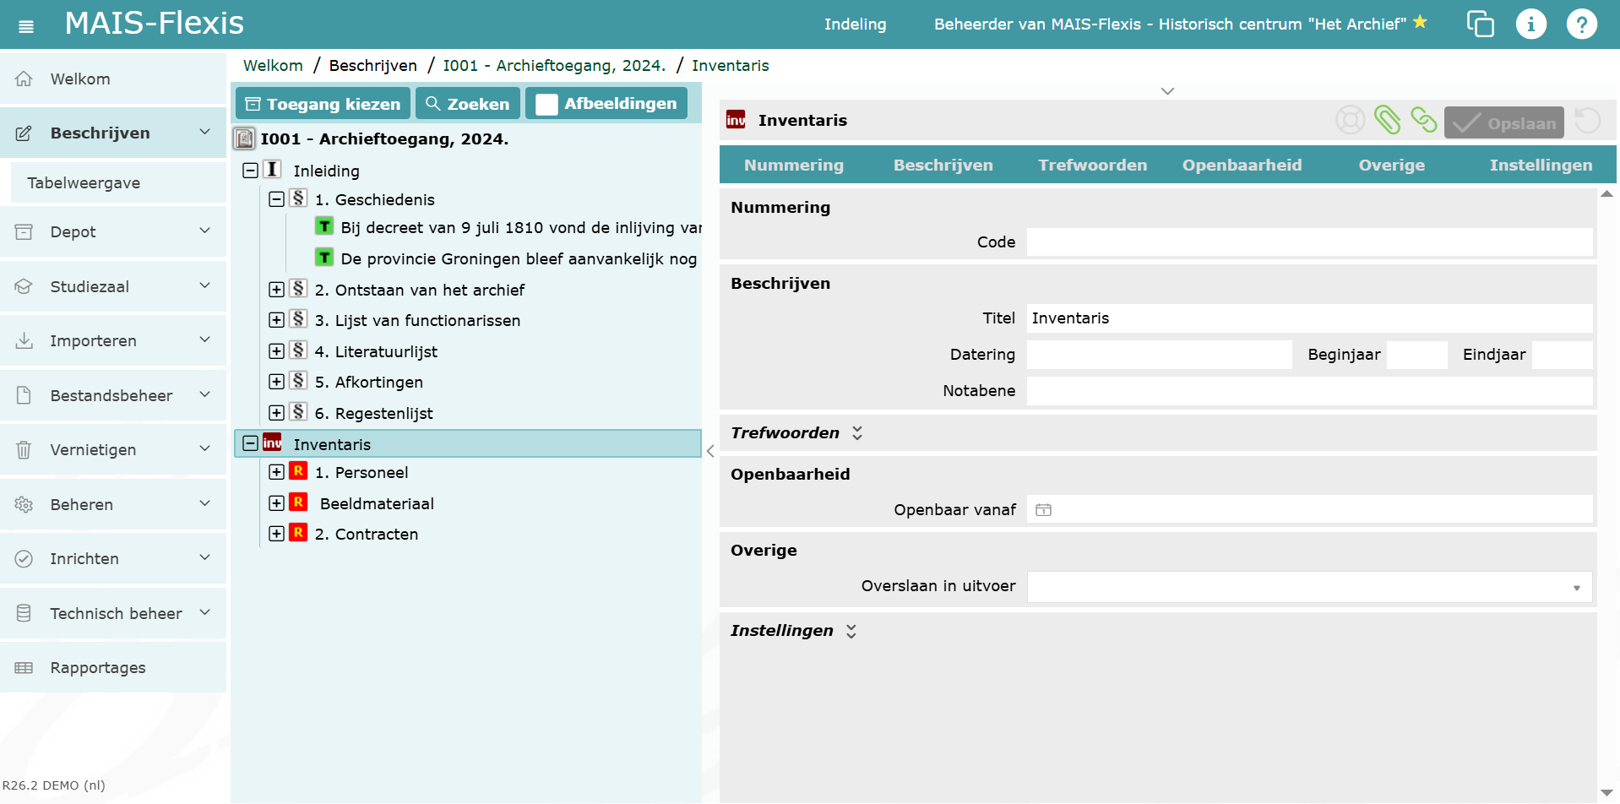This screenshot has width=1620, height=804.
Task: Click the Zoeken button
Action: tap(467, 104)
